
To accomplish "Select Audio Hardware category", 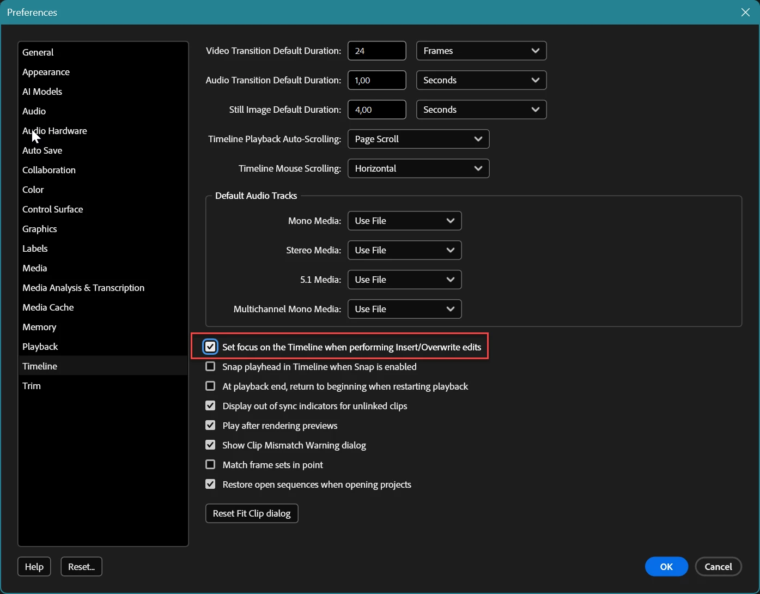I will (x=103, y=131).
